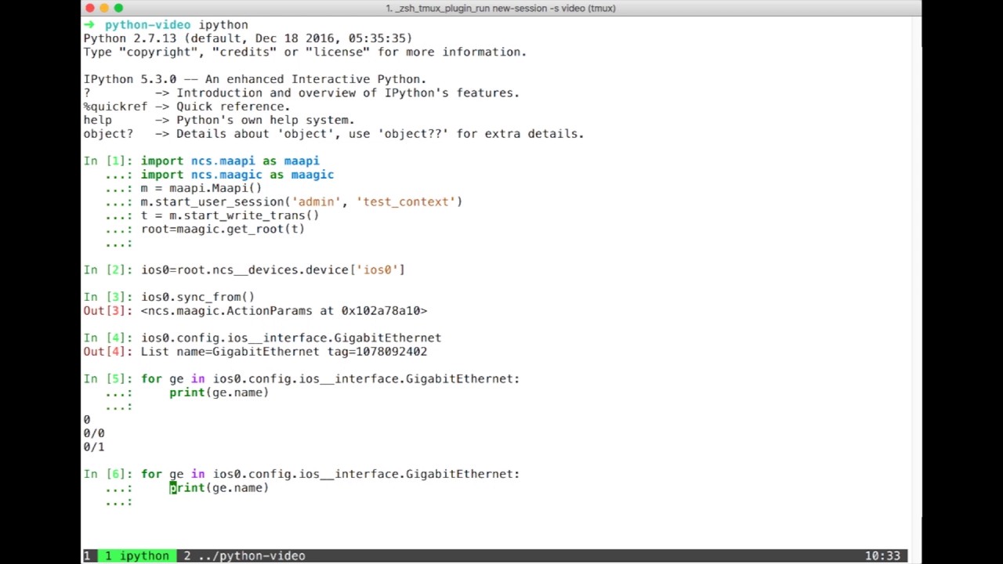Click the m.start_user_session line

coord(302,201)
